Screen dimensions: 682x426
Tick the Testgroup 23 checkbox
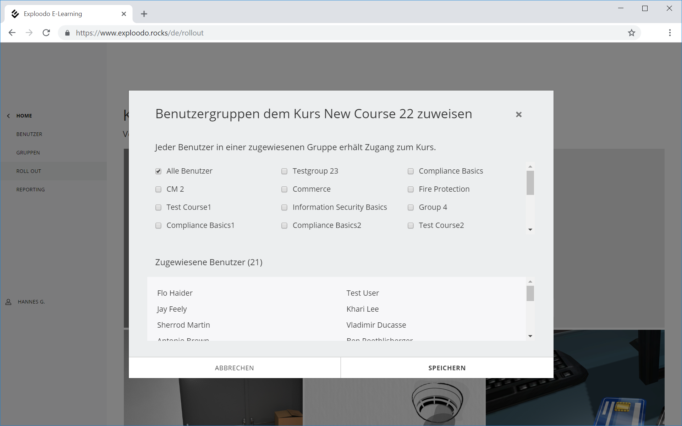point(284,171)
